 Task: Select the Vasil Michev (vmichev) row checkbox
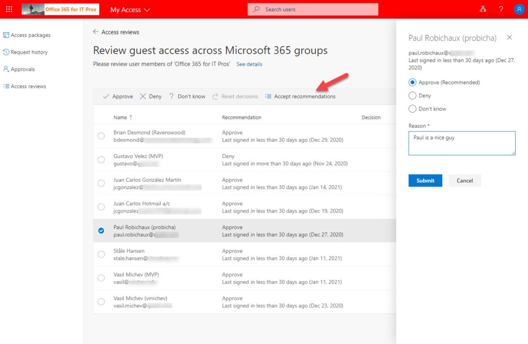101,301
